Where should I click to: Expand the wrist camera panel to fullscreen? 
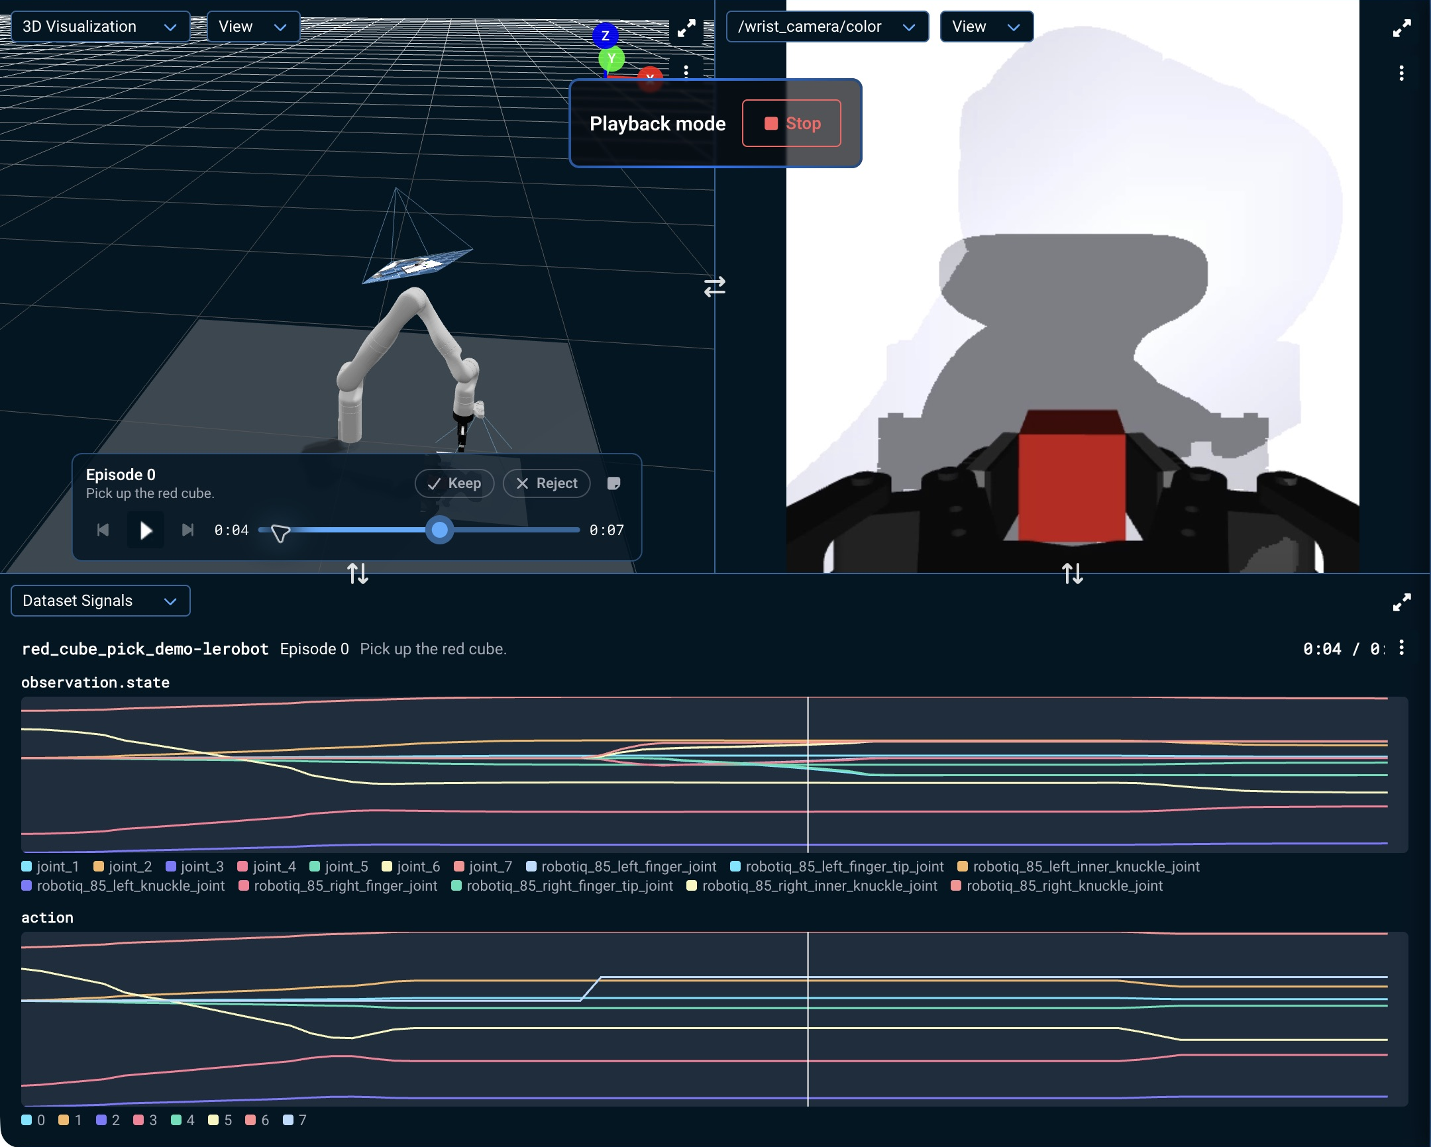[1401, 28]
